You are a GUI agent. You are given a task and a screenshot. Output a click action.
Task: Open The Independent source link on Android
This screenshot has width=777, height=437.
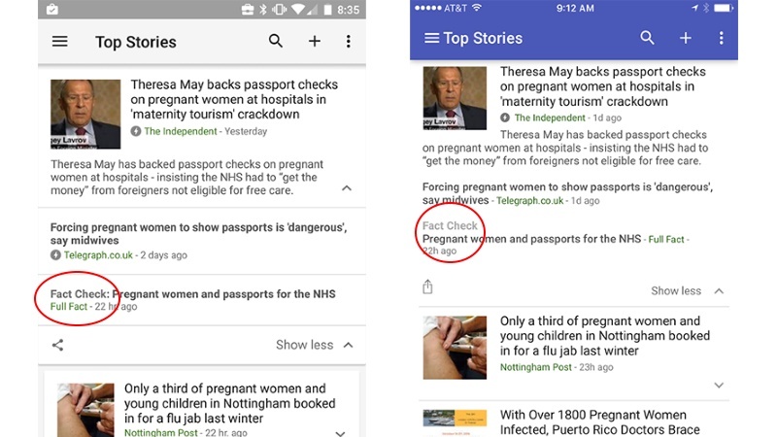[x=181, y=131]
